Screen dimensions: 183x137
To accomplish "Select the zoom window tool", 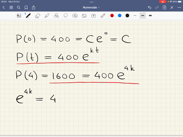I will click(x=19, y=16).
